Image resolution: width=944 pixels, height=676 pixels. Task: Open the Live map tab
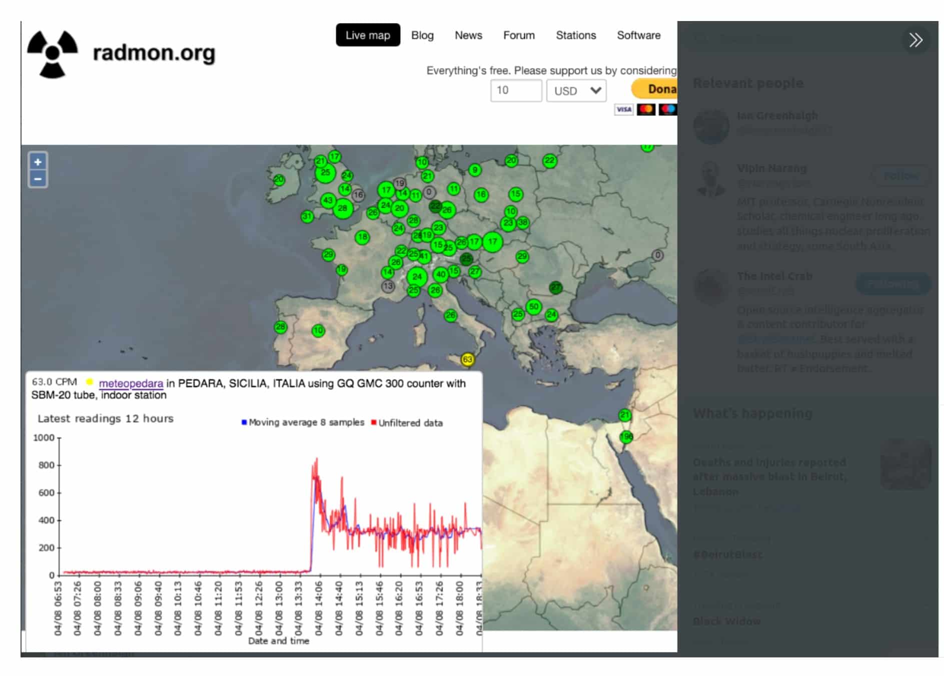coord(368,35)
